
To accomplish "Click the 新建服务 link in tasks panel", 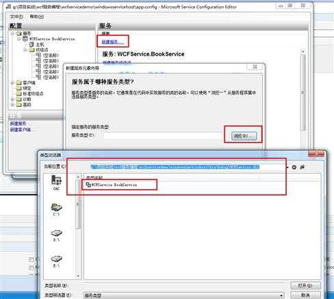I will pos(18,123).
